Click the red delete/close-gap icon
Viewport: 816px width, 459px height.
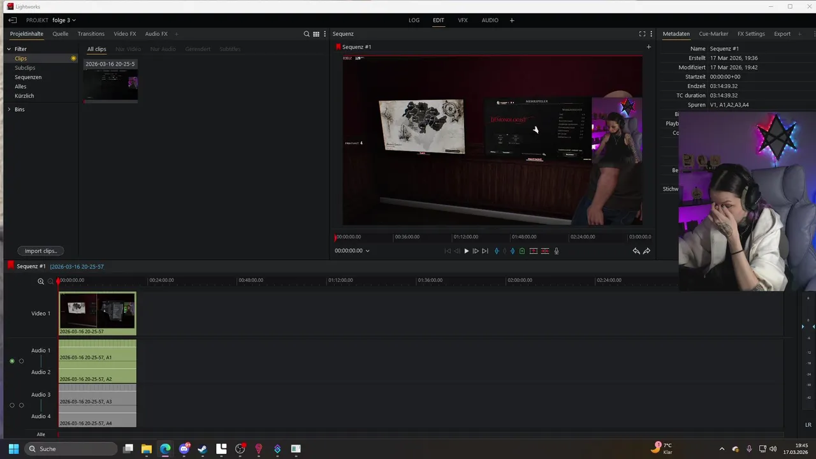pos(545,251)
